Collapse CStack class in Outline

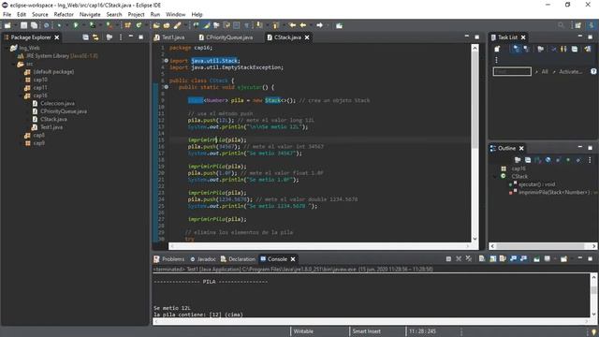pos(495,176)
